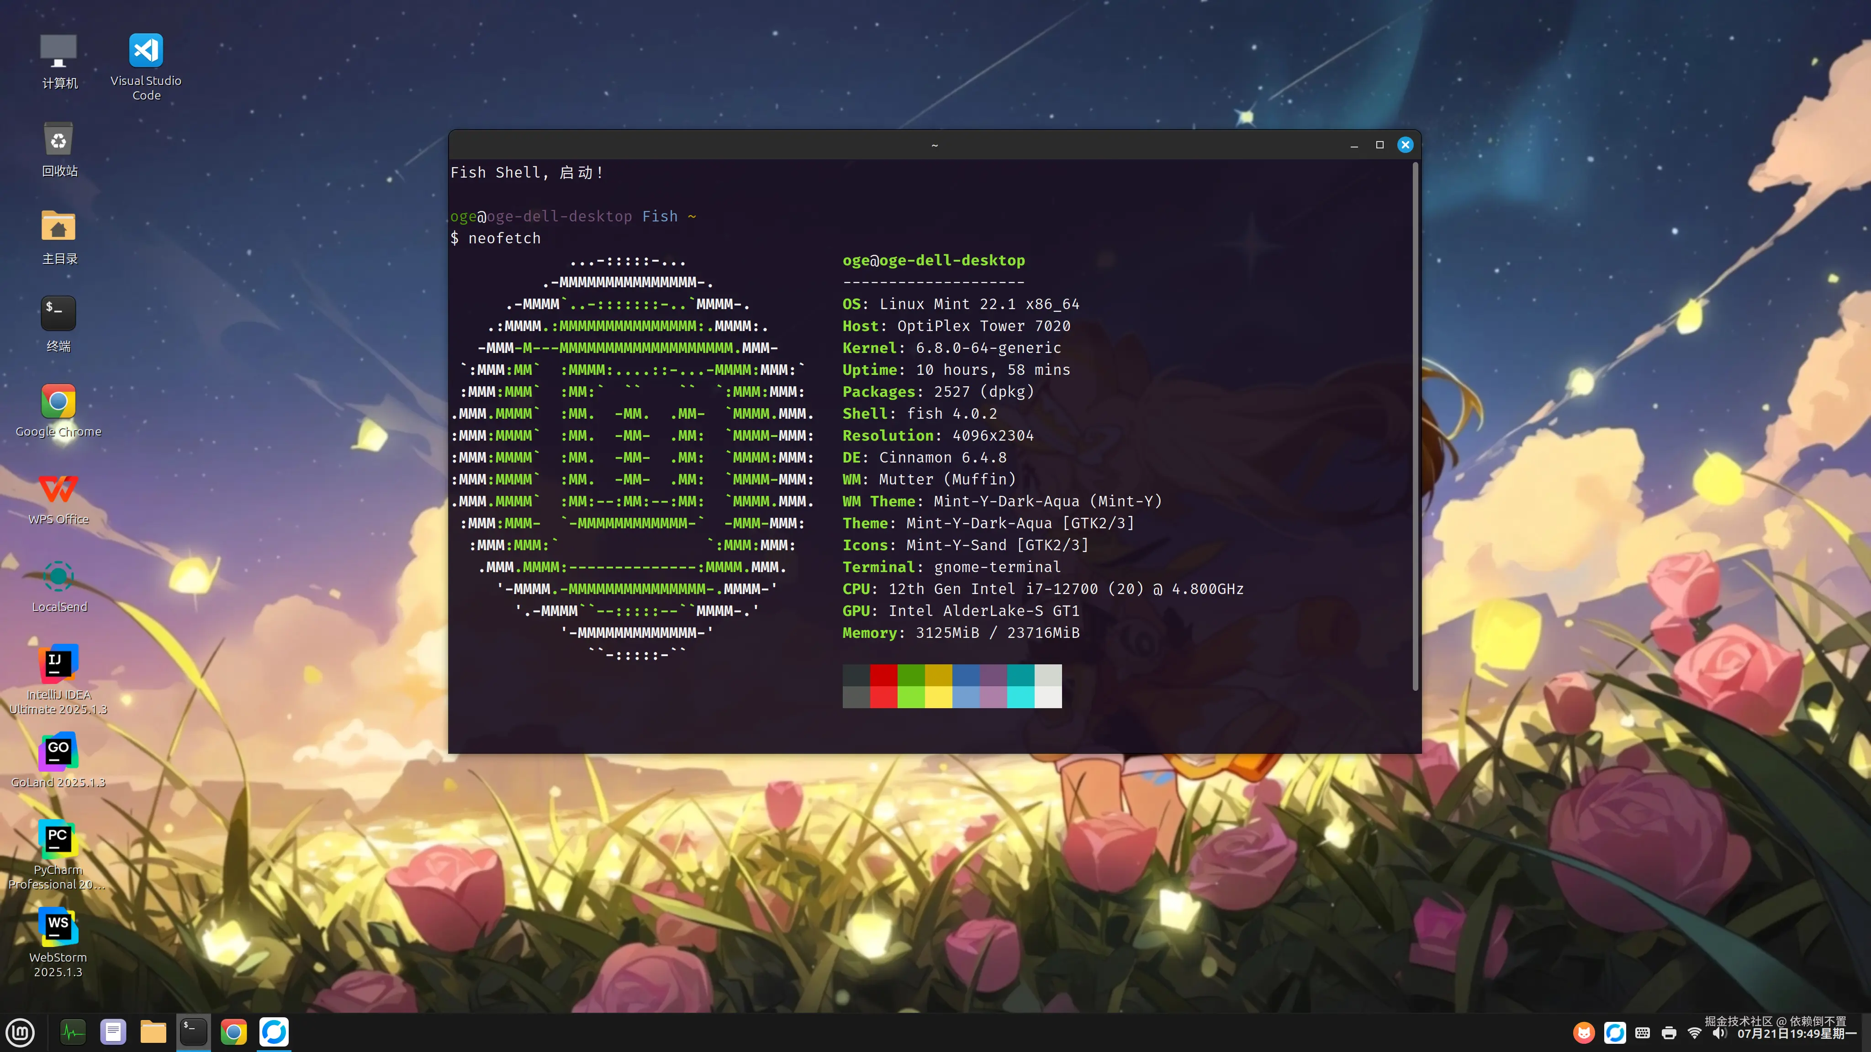Image resolution: width=1871 pixels, height=1052 pixels.
Task: Open IntelliJ IDEA Ultimate desktop shortcut
Action: tap(58, 663)
